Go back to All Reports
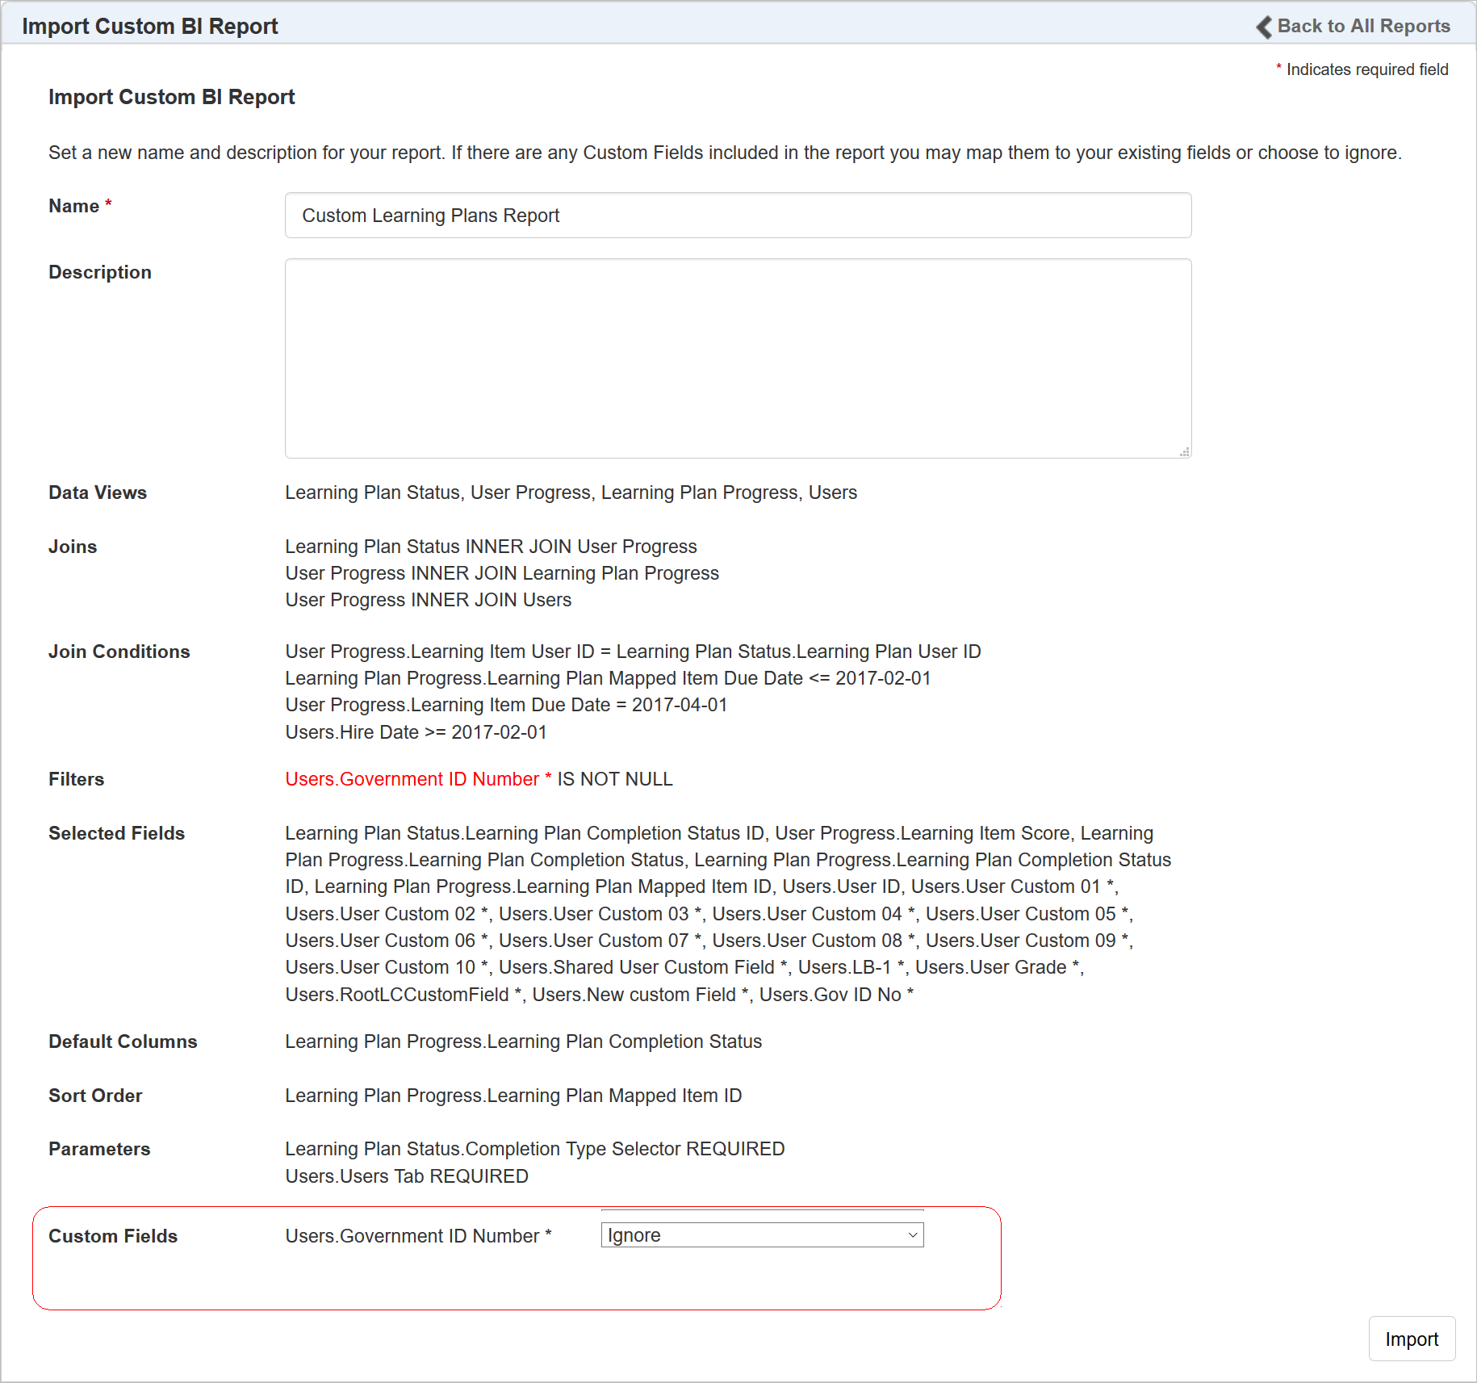This screenshot has width=1477, height=1383. [x=1363, y=26]
